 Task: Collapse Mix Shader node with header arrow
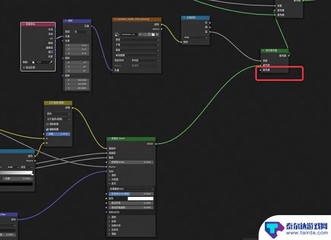[263, 50]
